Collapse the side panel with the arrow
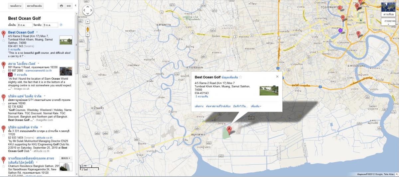 tap(76, 6)
